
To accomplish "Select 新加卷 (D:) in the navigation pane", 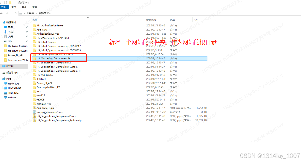I will click(x=12, y=72).
